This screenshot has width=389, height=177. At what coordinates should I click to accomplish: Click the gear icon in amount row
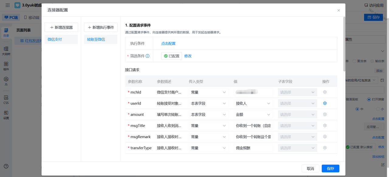coord(325,114)
